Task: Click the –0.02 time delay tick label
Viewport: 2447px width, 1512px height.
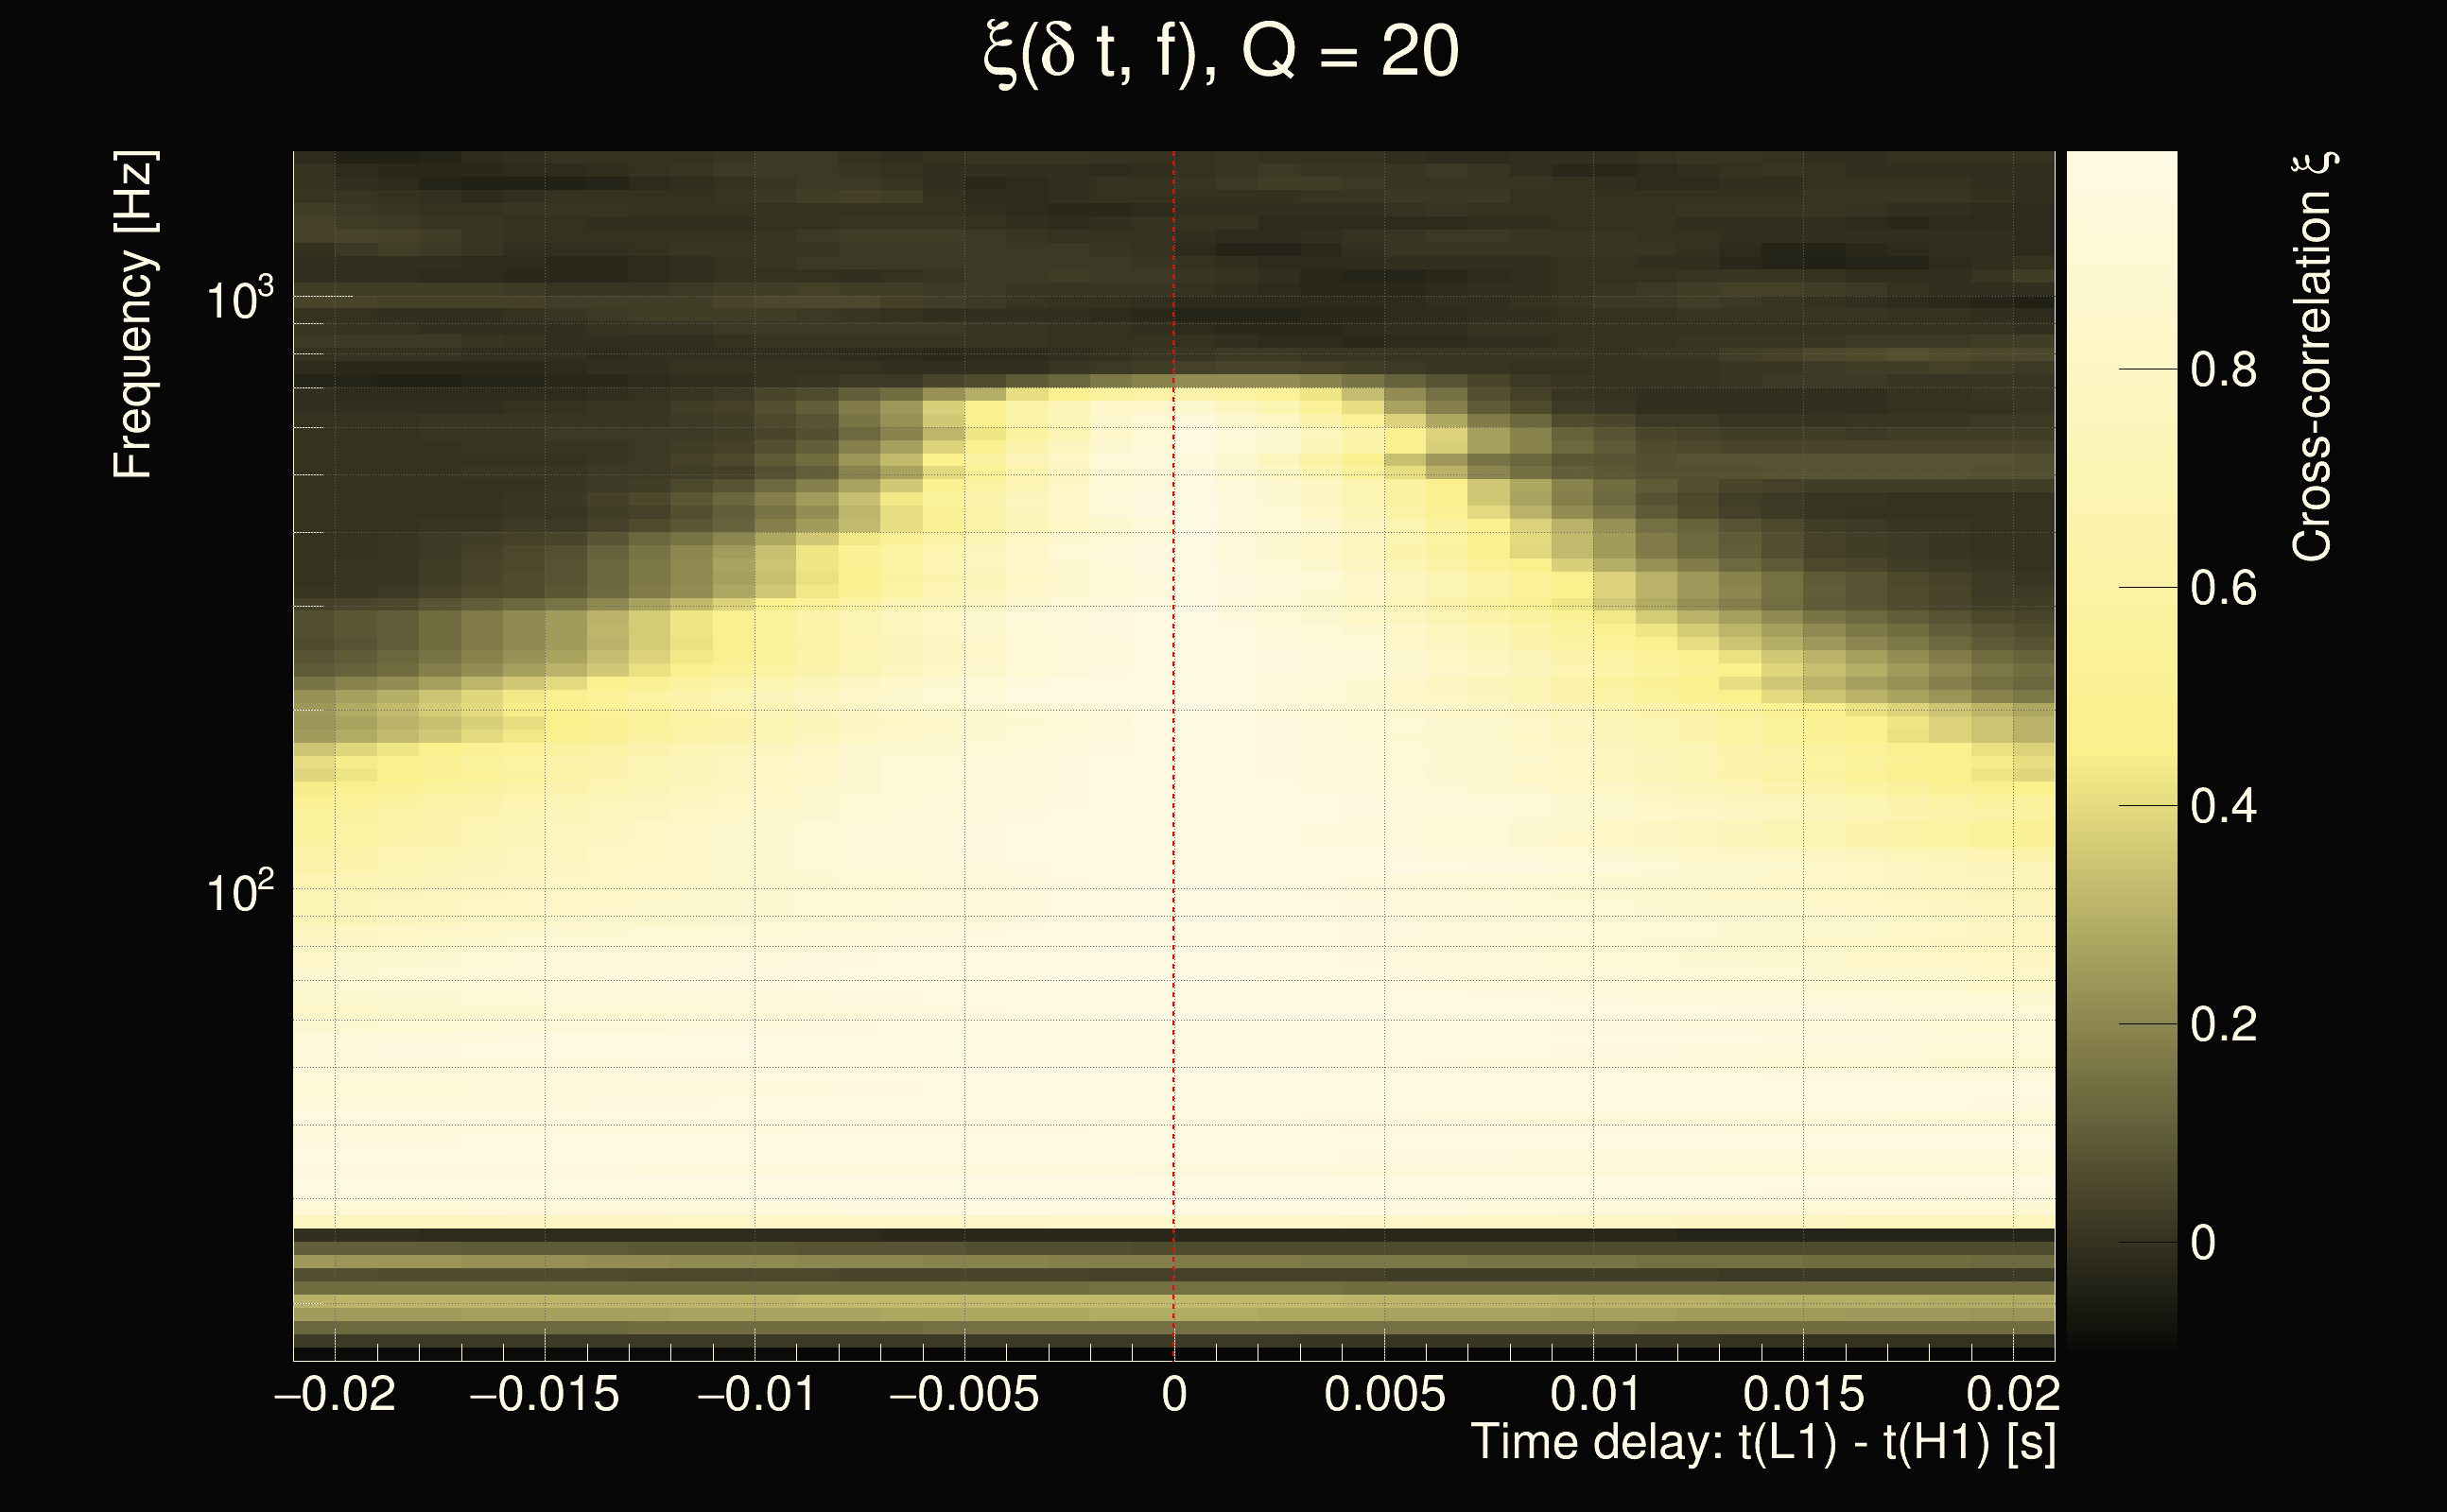Action: pyautogui.click(x=335, y=1394)
